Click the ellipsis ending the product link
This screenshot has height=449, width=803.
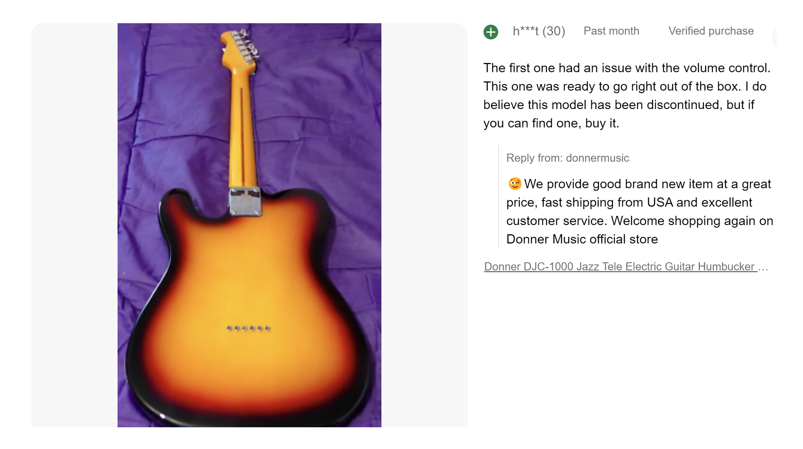(x=763, y=267)
